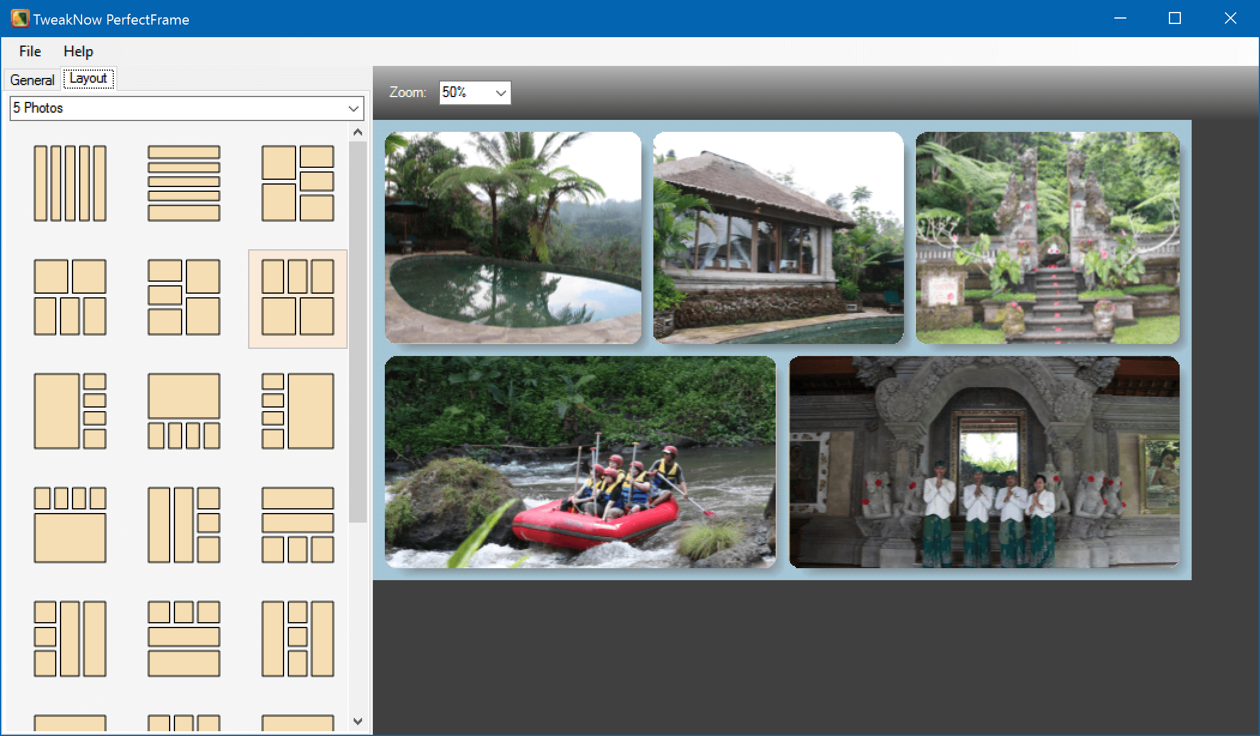Switch to the General tab
The width and height of the screenshot is (1260, 736).
pyautogui.click(x=32, y=80)
